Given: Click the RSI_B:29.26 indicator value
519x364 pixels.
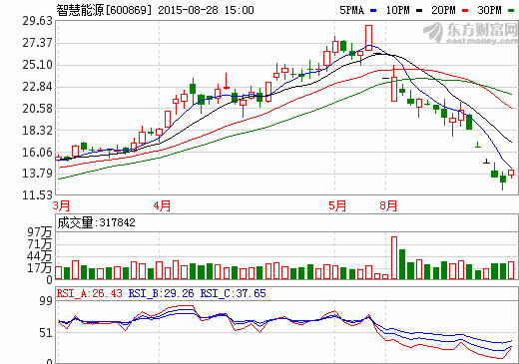Looking at the screenshot, I should tap(162, 293).
